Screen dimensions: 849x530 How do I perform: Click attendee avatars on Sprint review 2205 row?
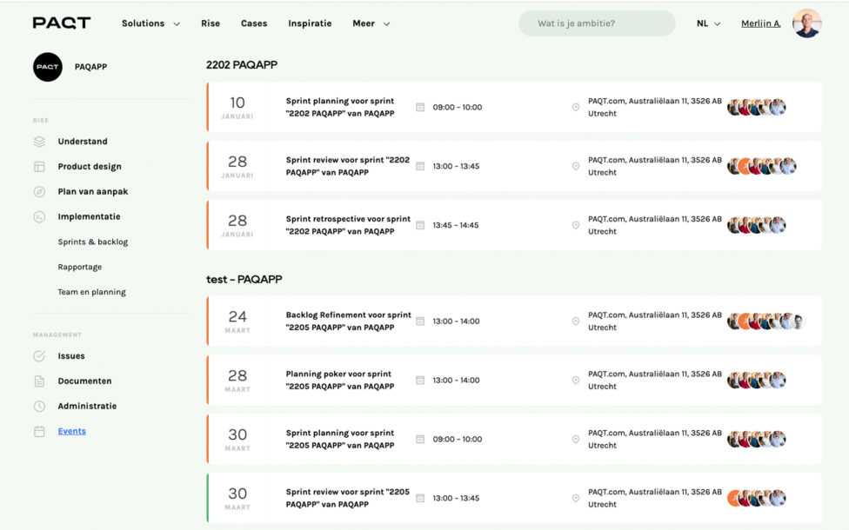[x=757, y=498]
